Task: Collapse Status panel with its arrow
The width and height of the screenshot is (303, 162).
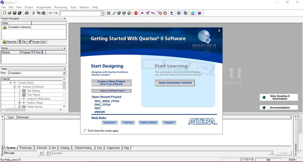Action: 62,48
